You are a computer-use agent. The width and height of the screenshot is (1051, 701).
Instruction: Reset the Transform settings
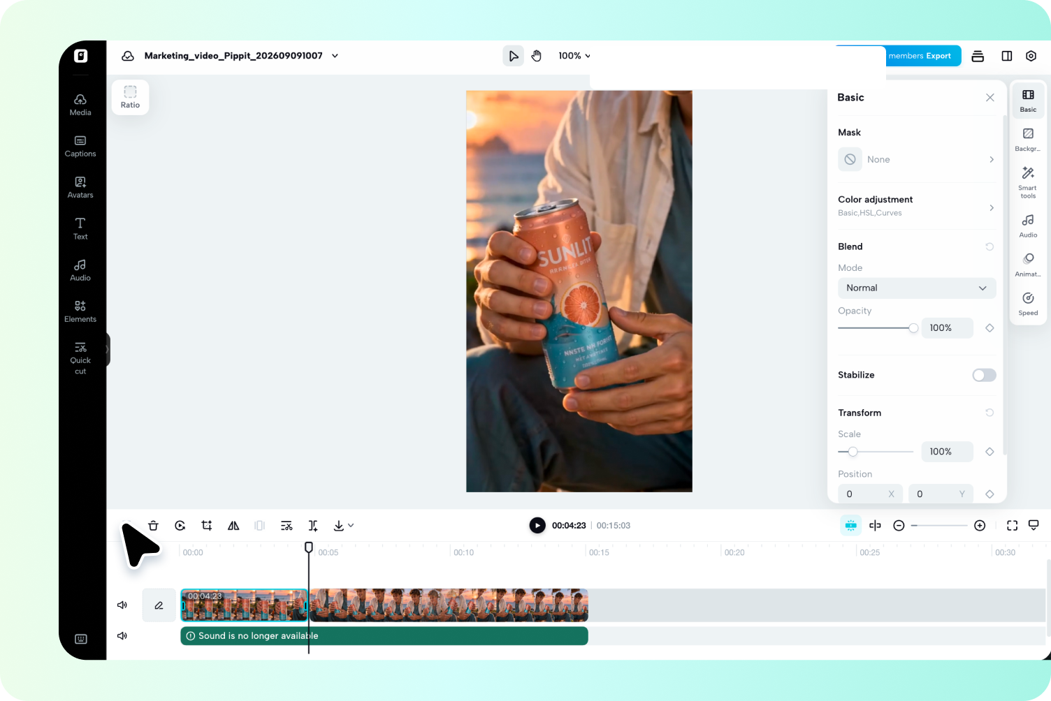[x=990, y=413]
